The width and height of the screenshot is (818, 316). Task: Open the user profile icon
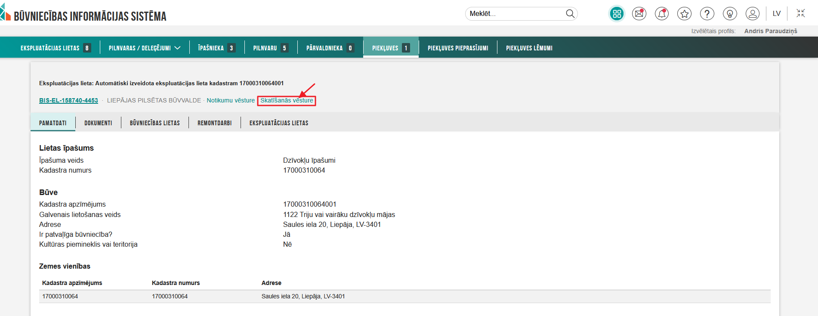(x=753, y=14)
